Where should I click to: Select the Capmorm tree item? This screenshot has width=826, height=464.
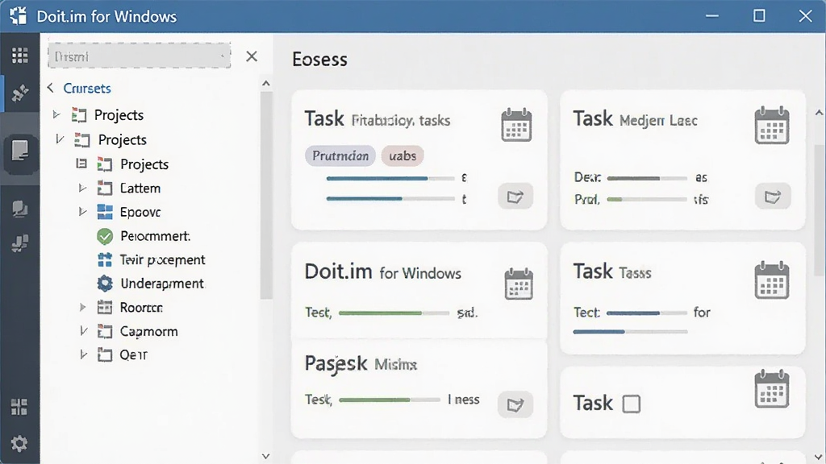point(148,331)
